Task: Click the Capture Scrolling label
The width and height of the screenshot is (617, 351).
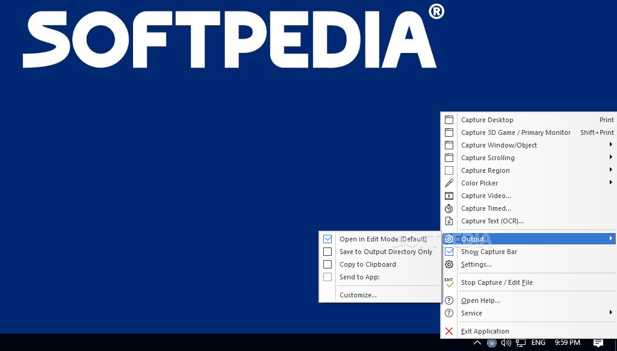Action: pyautogui.click(x=488, y=158)
